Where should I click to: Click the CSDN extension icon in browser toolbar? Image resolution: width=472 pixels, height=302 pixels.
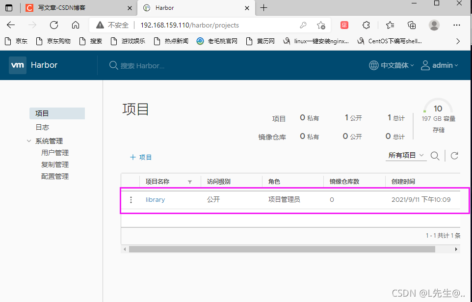tap(344, 25)
